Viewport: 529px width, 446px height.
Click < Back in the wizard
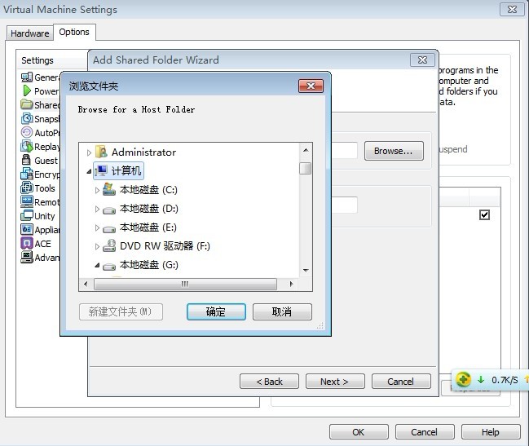pyautogui.click(x=269, y=382)
